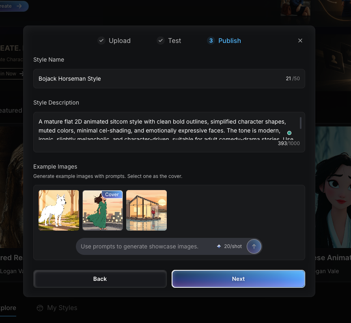Click the Next button
The width and height of the screenshot is (351, 323).
coord(238,279)
